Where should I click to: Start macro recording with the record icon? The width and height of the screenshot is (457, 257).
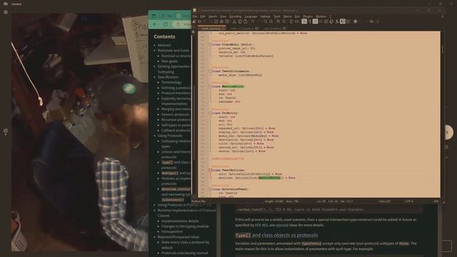356,21
